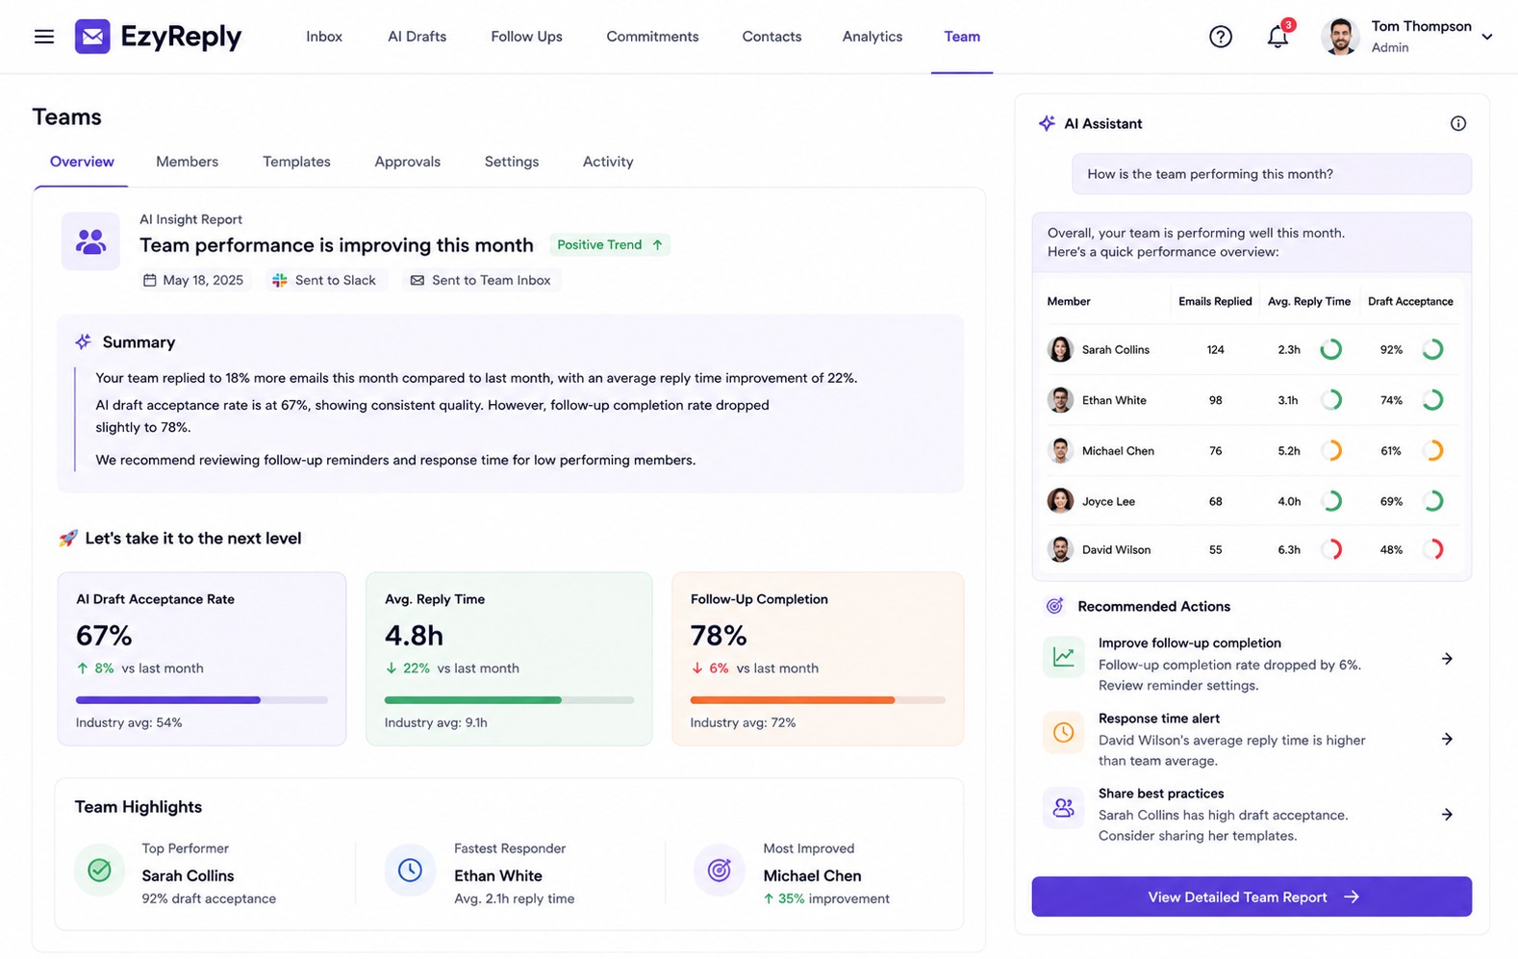Viewport: 1518px width, 959px height.
Task: Click the Slack icon beside Sent to Slack
Action: pyautogui.click(x=280, y=280)
